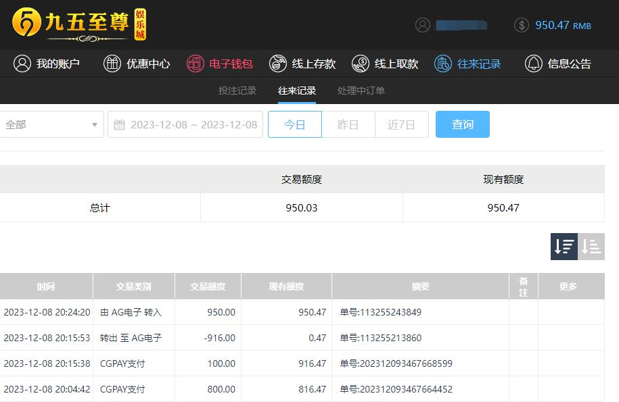This screenshot has width=619, height=402.
Task: Click the 九五至尊 logo
Action: (x=79, y=24)
